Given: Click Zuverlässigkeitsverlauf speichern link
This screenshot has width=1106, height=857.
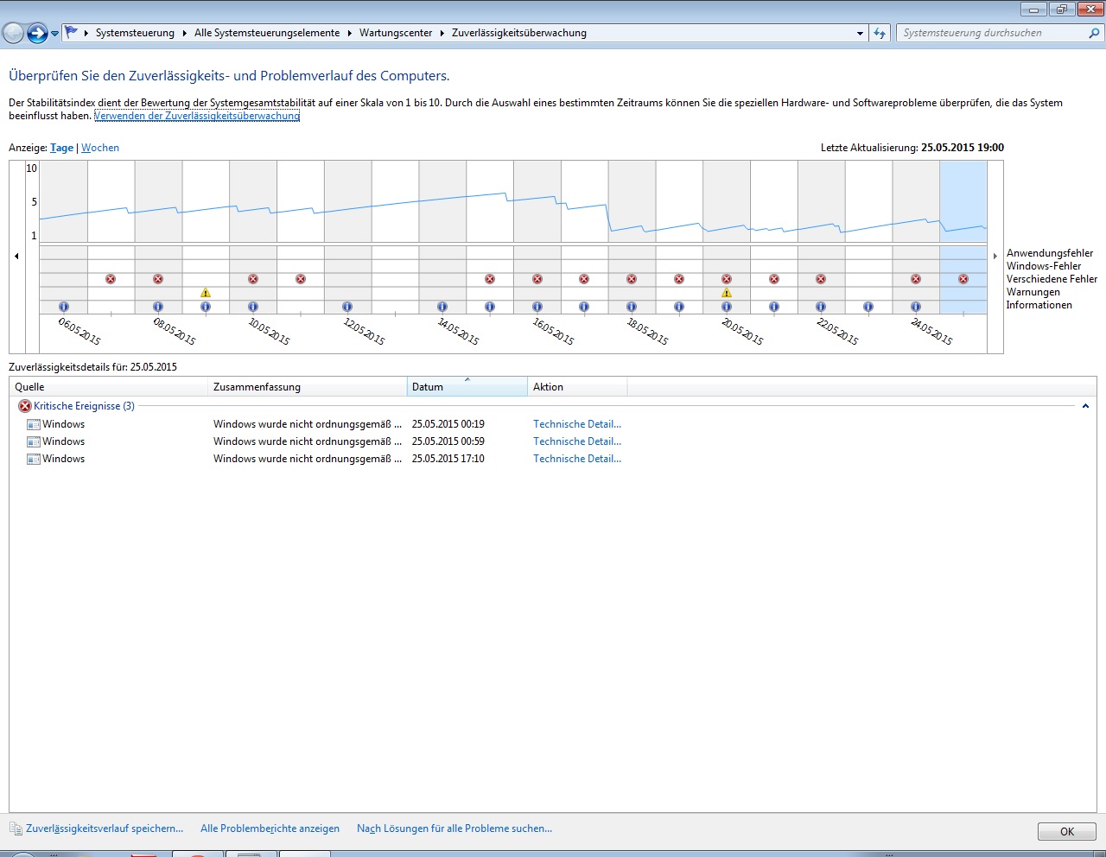Looking at the screenshot, I should coord(105,828).
